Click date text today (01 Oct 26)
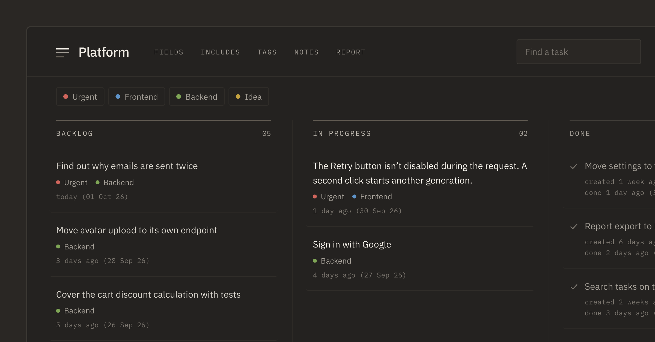The image size is (655, 342). tap(92, 197)
